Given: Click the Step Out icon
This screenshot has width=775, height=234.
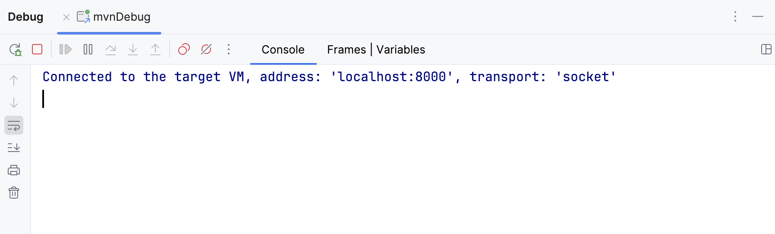Looking at the screenshot, I should pos(155,50).
